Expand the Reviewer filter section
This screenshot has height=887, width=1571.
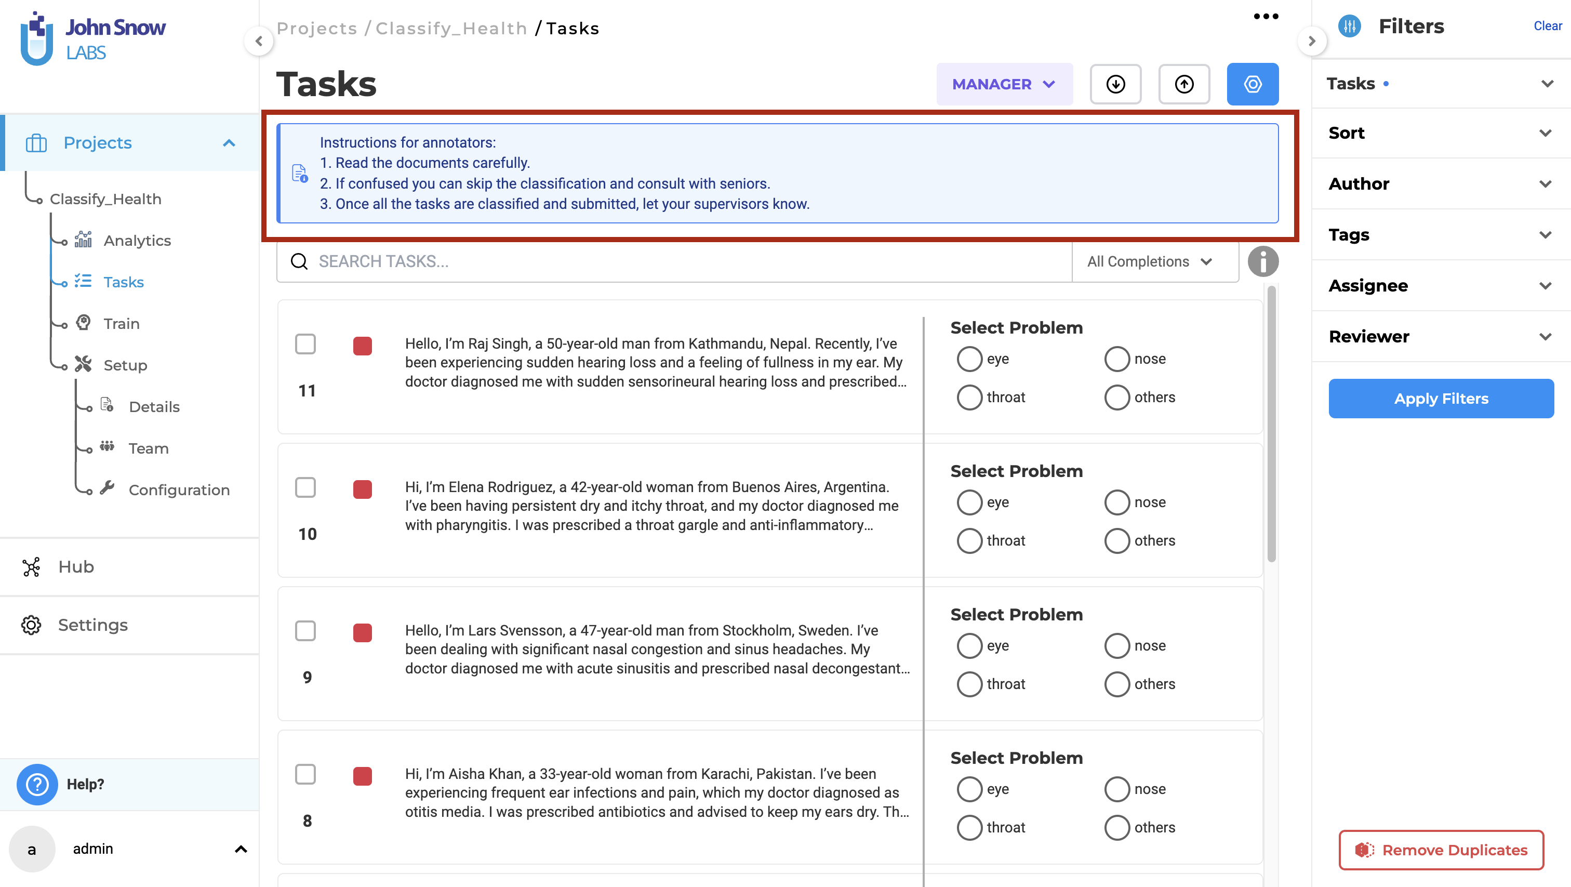click(1441, 337)
